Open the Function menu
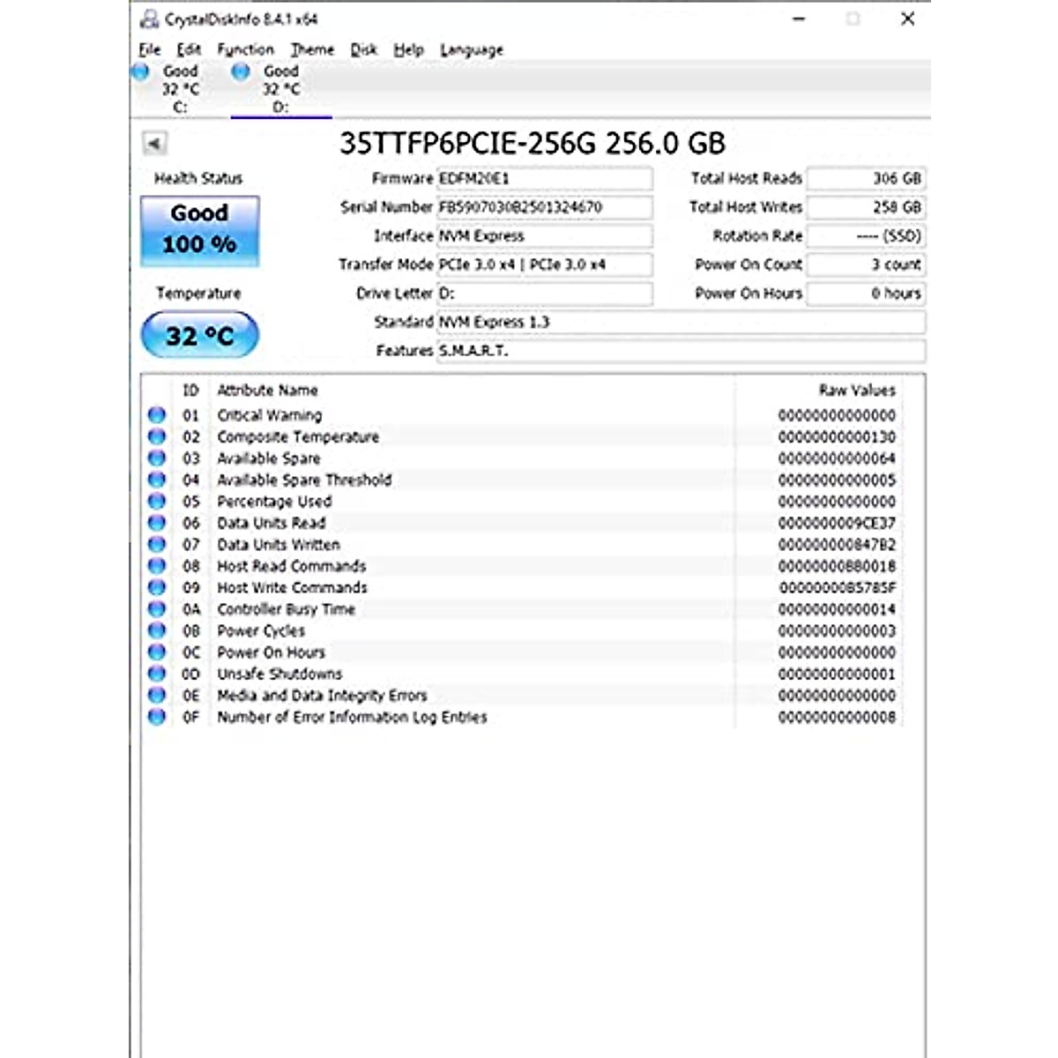Image resolution: width=1058 pixels, height=1058 pixels. pos(245,49)
